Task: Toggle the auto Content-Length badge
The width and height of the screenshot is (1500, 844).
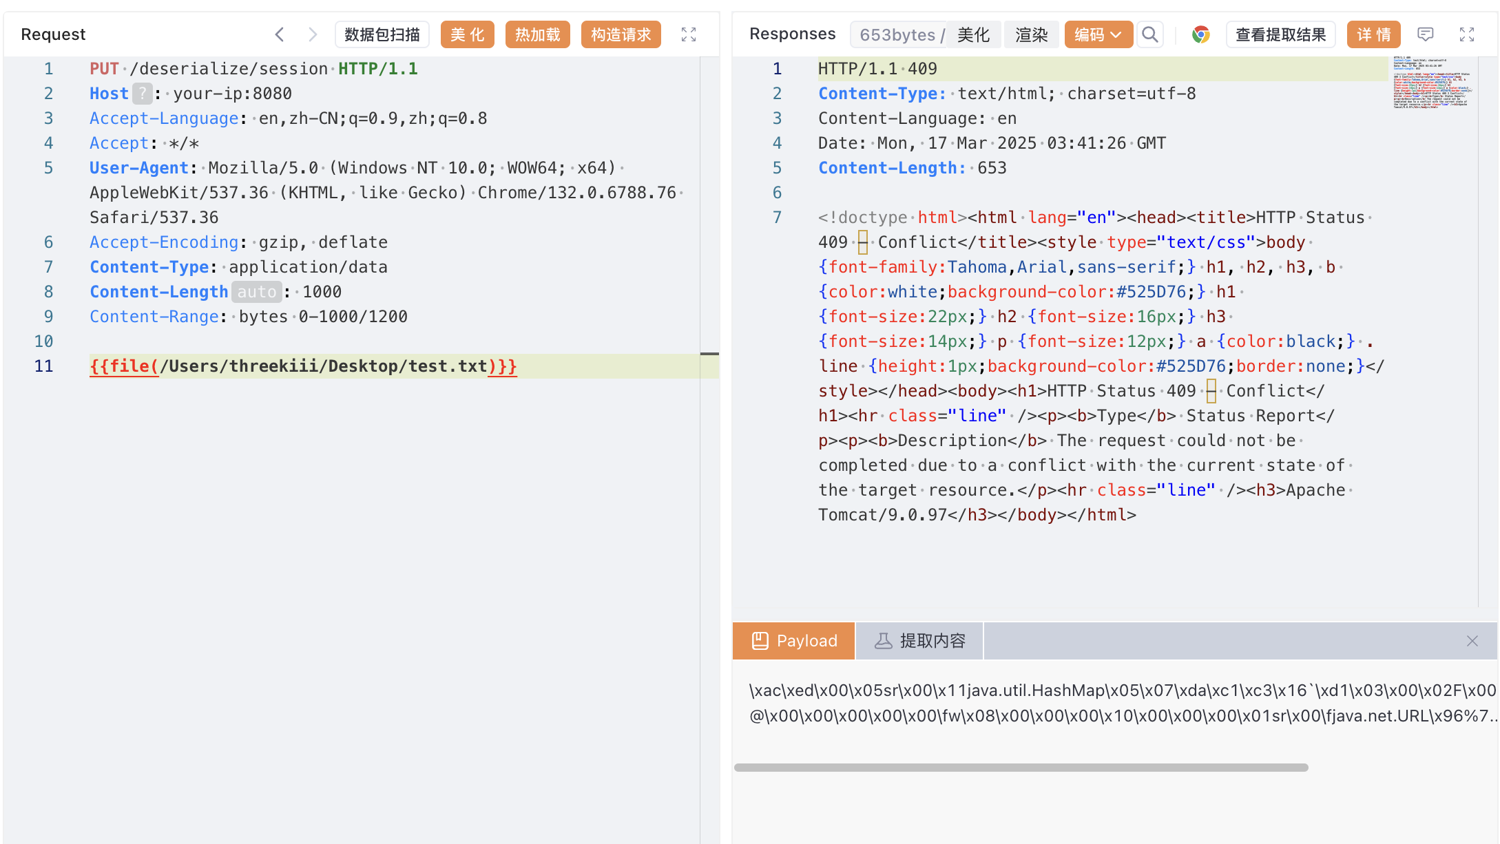Action: point(256,292)
